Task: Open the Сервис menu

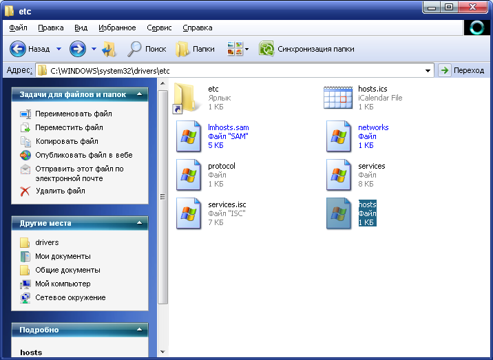Action: (x=159, y=28)
